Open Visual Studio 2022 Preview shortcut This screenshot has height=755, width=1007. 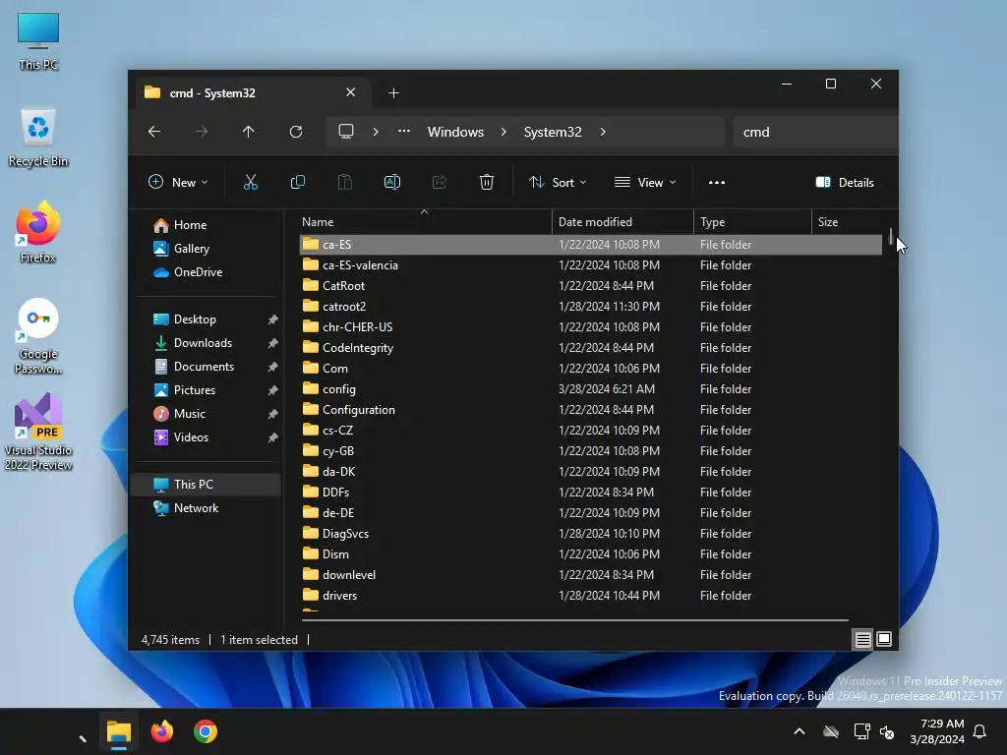point(38,433)
